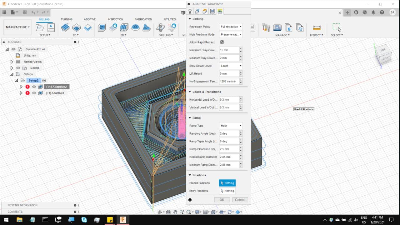Viewport: 400px width, 225px height.
Task: Click the Save icon
Action: click(24, 12)
